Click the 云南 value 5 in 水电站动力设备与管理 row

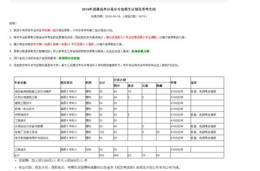(143, 127)
